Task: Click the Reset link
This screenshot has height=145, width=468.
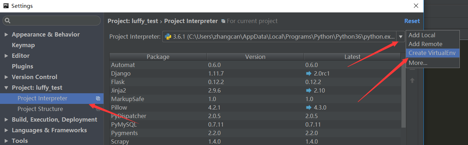Action: pyautogui.click(x=412, y=21)
